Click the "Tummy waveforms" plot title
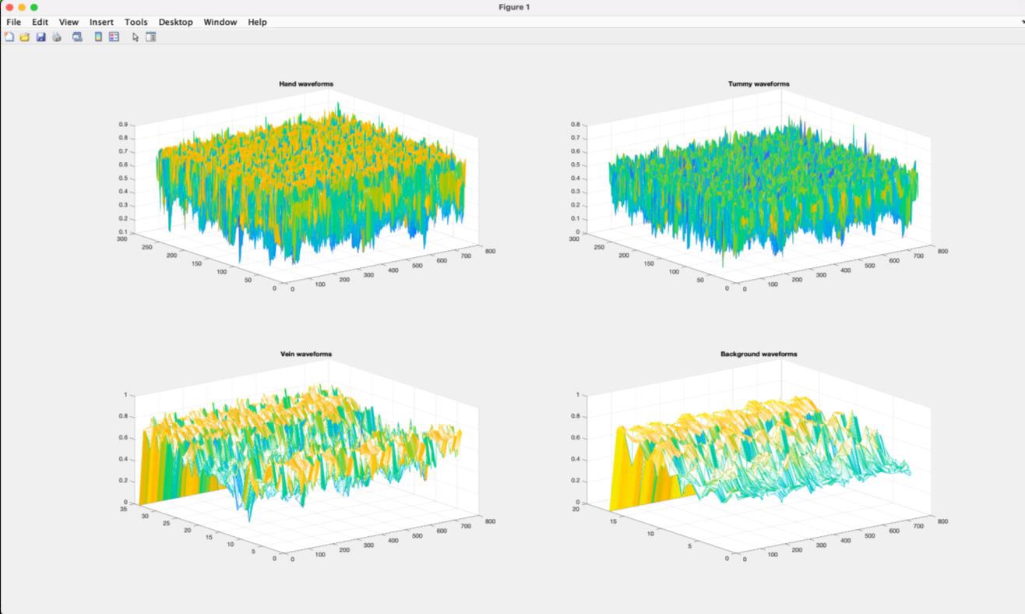1025x614 pixels. pos(759,83)
